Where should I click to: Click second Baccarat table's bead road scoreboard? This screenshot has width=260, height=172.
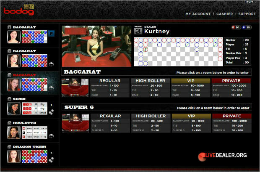pyautogui.click(x=34, y=61)
